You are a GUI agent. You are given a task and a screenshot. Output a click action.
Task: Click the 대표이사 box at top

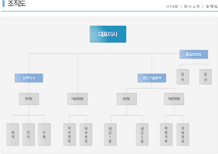click(x=108, y=34)
